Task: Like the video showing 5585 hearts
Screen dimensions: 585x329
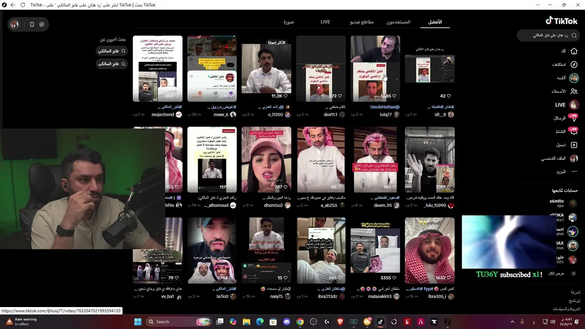Action: pyautogui.click(x=394, y=96)
